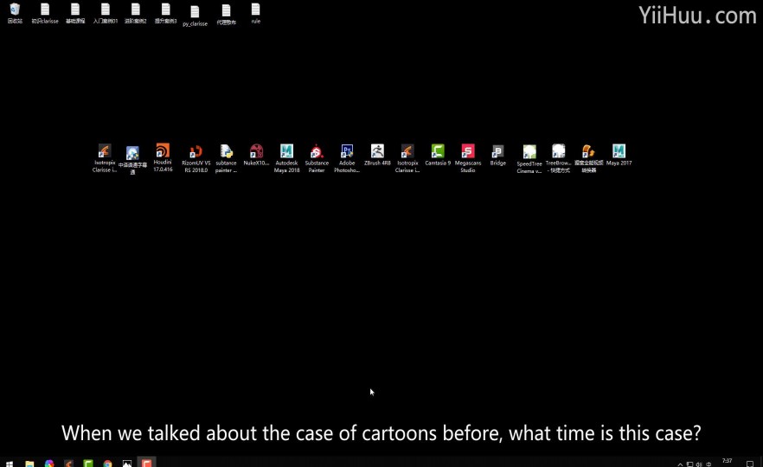
Task: Open File Explorer from the taskbar
Action: [29, 463]
